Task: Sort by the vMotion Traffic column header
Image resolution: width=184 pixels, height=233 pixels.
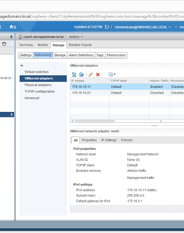Action: click(159, 81)
